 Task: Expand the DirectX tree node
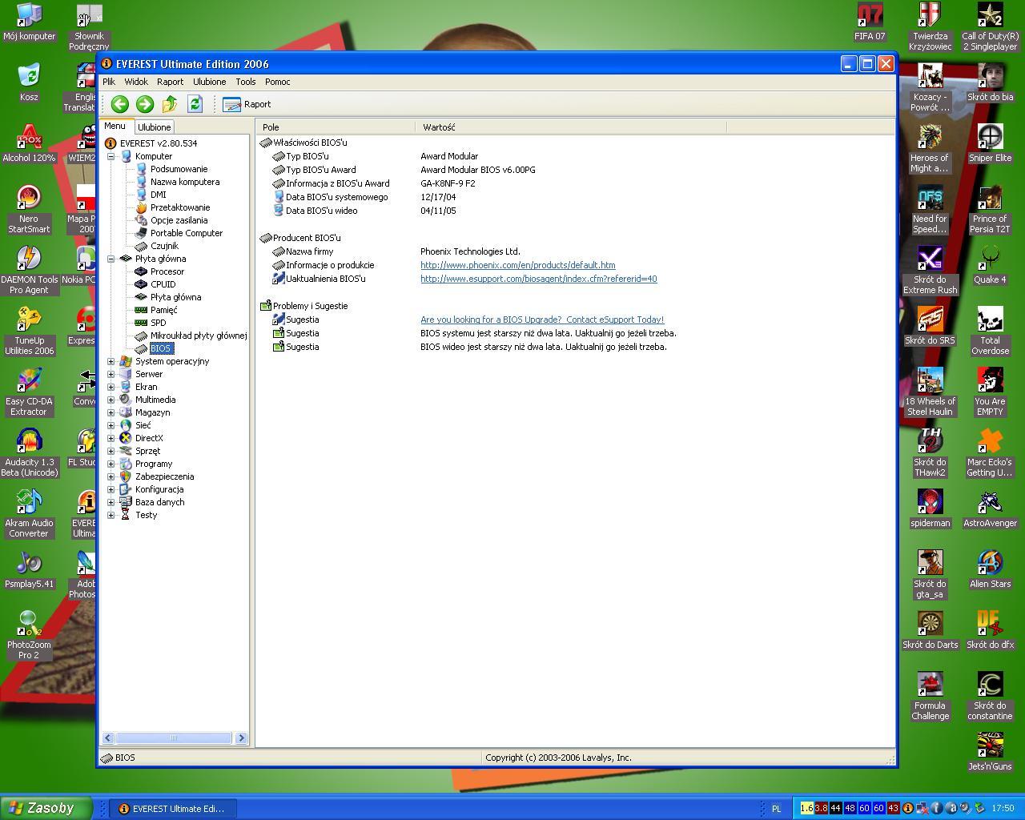click(111, 438)
